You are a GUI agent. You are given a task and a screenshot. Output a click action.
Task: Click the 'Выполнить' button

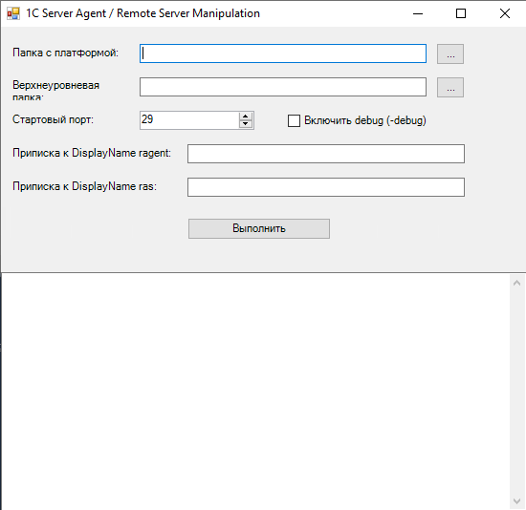(x=259, y=228)
